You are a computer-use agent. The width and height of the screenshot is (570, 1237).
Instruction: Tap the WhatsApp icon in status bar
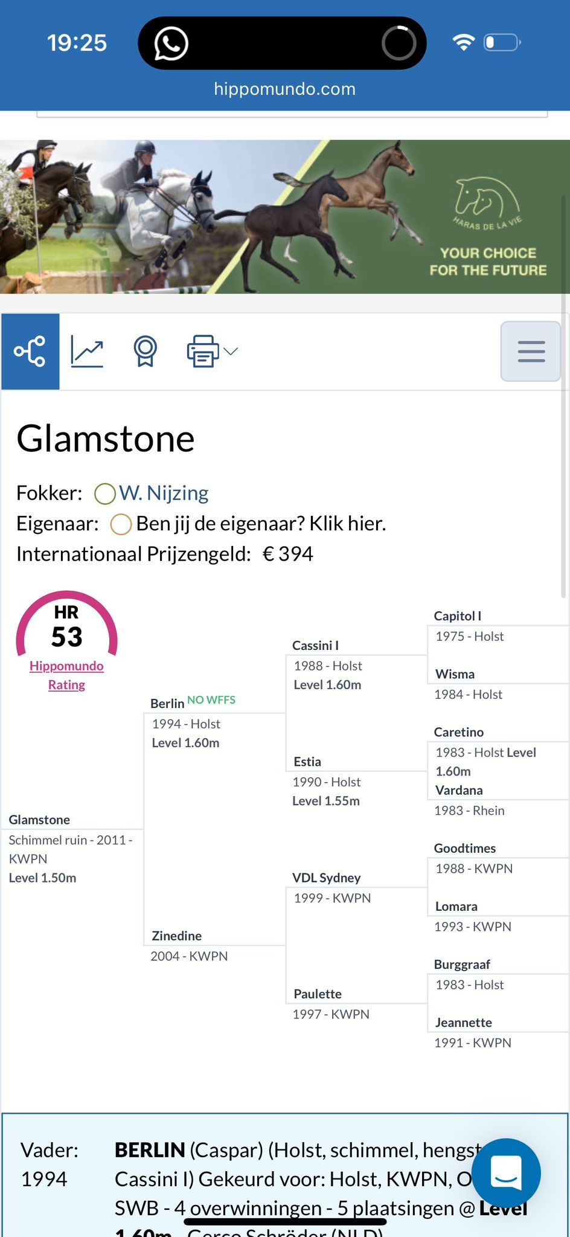(171, 43)
